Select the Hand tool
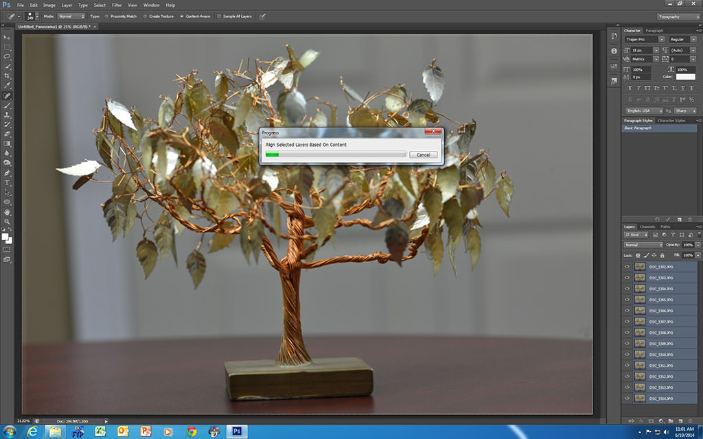703x439 pixels. (x=7, y=212)
